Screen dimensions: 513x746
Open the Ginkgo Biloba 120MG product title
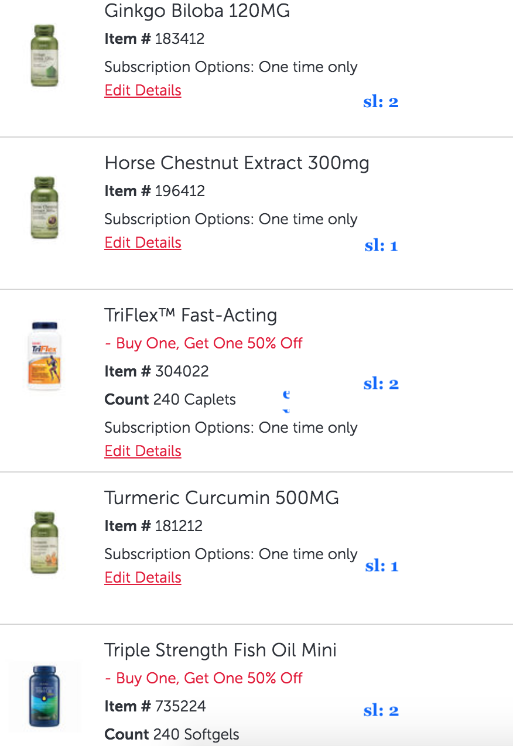click(x=197, y=11)
